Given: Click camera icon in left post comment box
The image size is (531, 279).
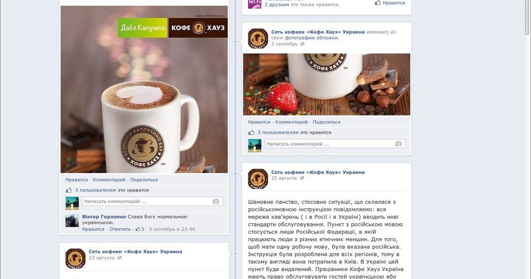Looking at the screenshot, I should [x=215, y=201].
